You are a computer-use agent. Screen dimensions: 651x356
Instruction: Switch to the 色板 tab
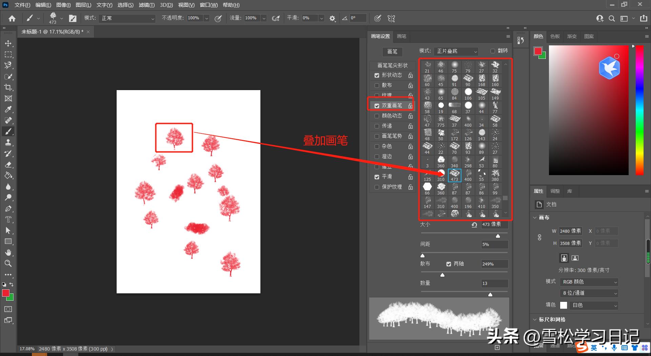(555, 36)
